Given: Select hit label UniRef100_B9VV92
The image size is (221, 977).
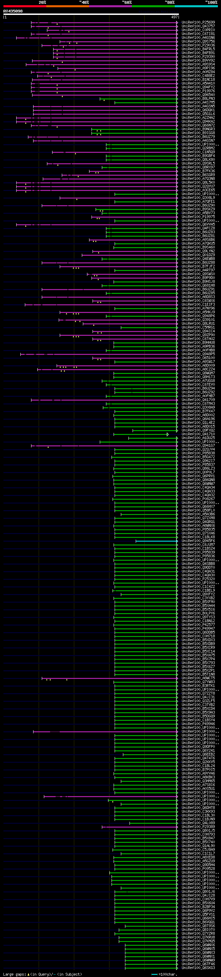Looking at the screenshot, I should tap(198, 60).
